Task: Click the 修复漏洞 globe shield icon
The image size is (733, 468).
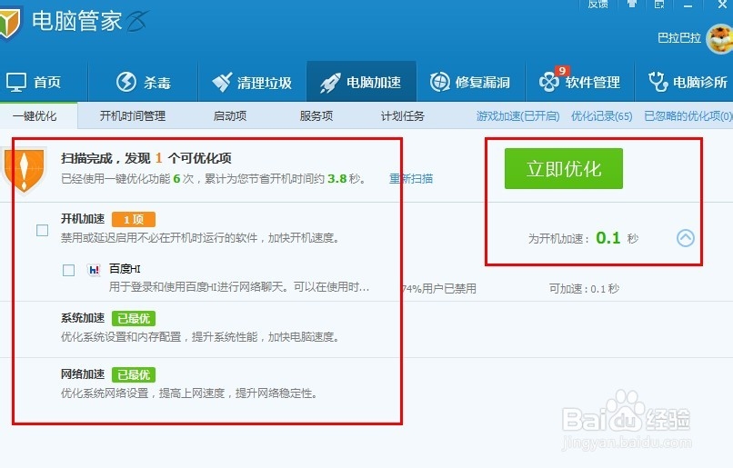Action: pyautogui.click(x=439, y=82)
